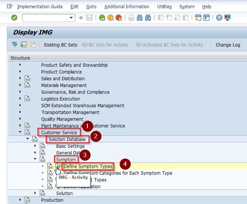The height and width of the screenshot is (204, 247).
Task: Click Activated BC Sets for Activity button
Action: coord(169,45)
